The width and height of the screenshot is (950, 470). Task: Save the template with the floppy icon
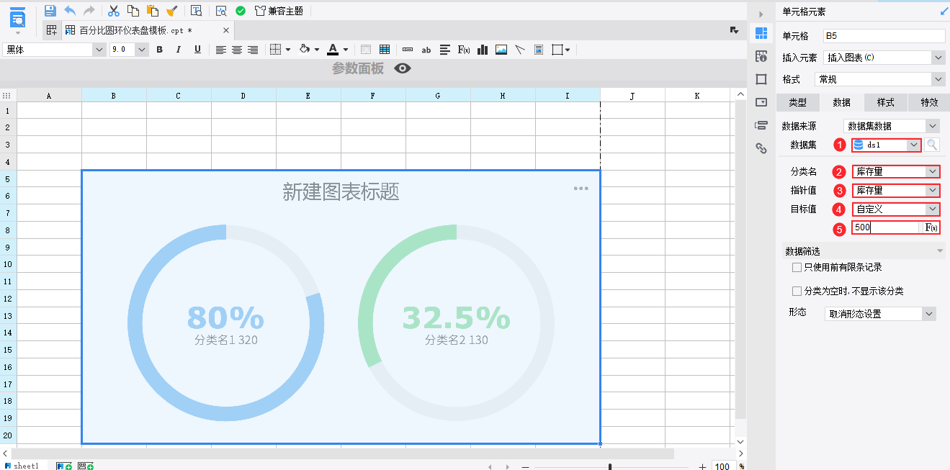[50, 11]
